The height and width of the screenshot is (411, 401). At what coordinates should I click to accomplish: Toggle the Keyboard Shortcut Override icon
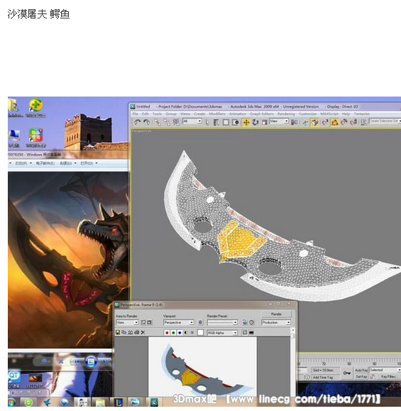[x=314, y=122]
